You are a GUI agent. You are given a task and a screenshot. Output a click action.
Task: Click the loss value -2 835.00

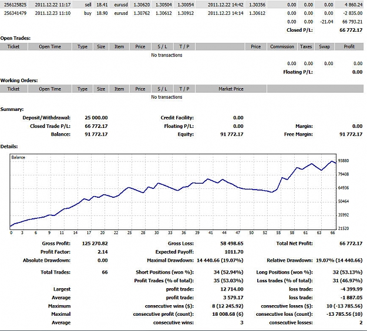tap(353, 13)
